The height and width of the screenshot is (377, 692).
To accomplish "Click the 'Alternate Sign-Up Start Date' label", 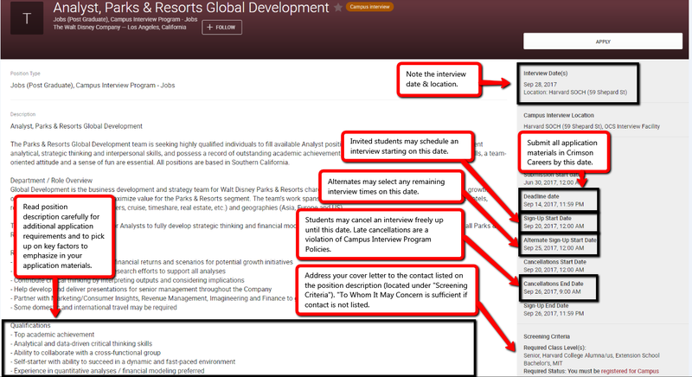I will point(560,240).
